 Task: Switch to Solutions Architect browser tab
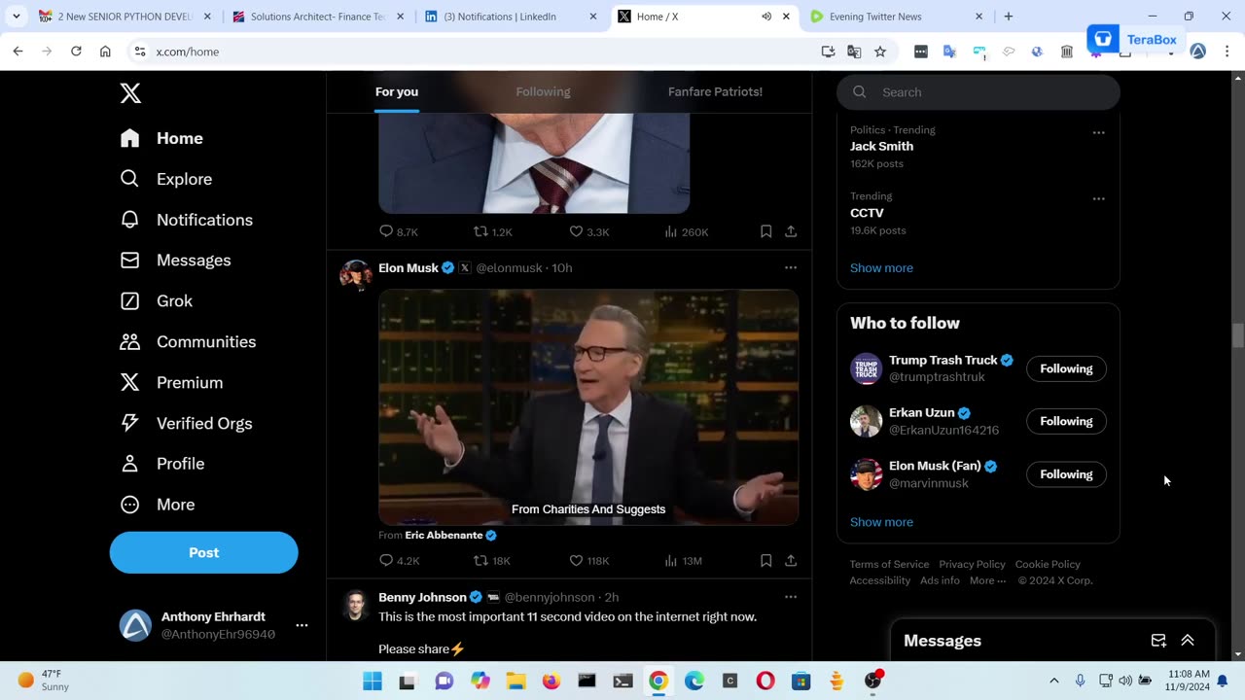click(x=317, y=17)
